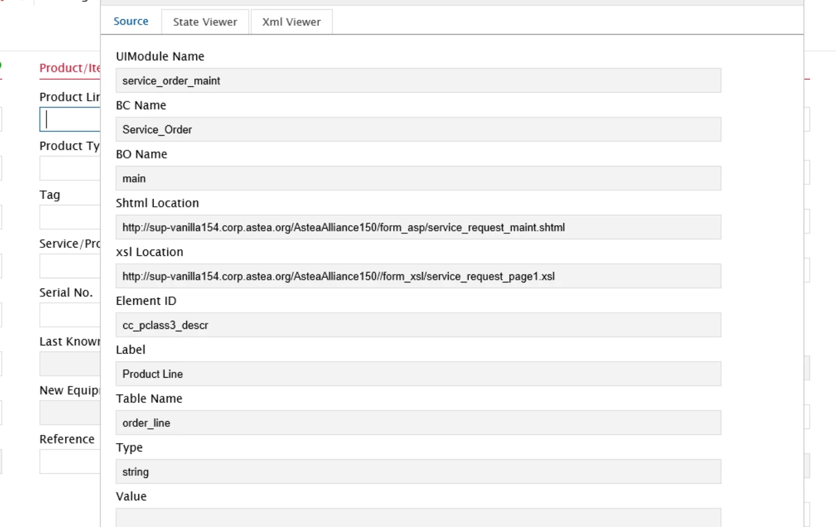Screen dimensions: 836x527
Task: Click the BO Name field containing main
Action: coord(418,178)
